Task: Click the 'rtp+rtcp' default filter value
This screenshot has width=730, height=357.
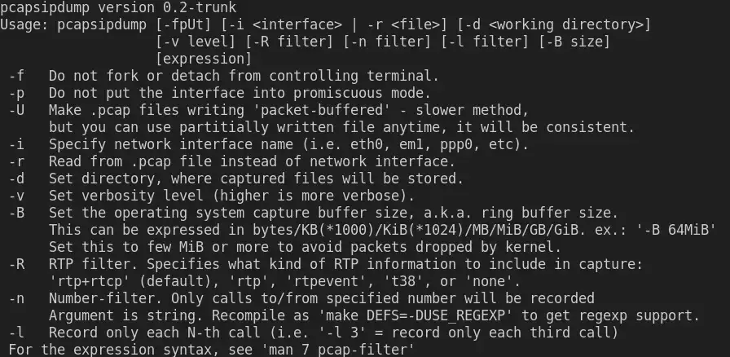Action: (x=84, y=281)
